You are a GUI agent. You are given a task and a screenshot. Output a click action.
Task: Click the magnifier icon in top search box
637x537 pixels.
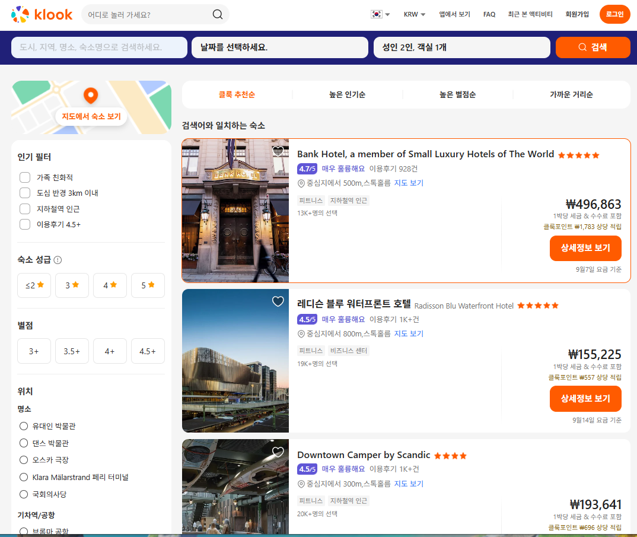(x=218, y=15)
